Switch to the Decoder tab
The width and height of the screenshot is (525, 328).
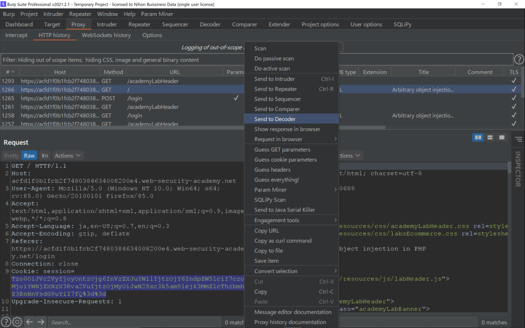pos(210,24)
